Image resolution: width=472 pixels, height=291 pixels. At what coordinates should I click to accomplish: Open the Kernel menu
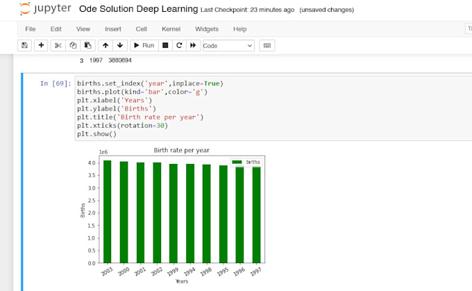click(x=171, y=29)
